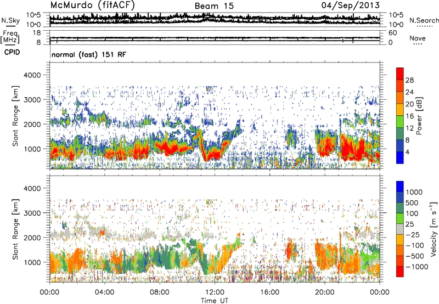This screenshot has width=439, height=304.
Task: Click the noise trace in the N.Sky panel
Action: (215, 19)
